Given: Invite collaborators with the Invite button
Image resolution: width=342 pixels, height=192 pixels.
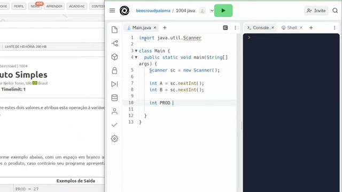Looking at the screenshot, I should click(316, 11).
